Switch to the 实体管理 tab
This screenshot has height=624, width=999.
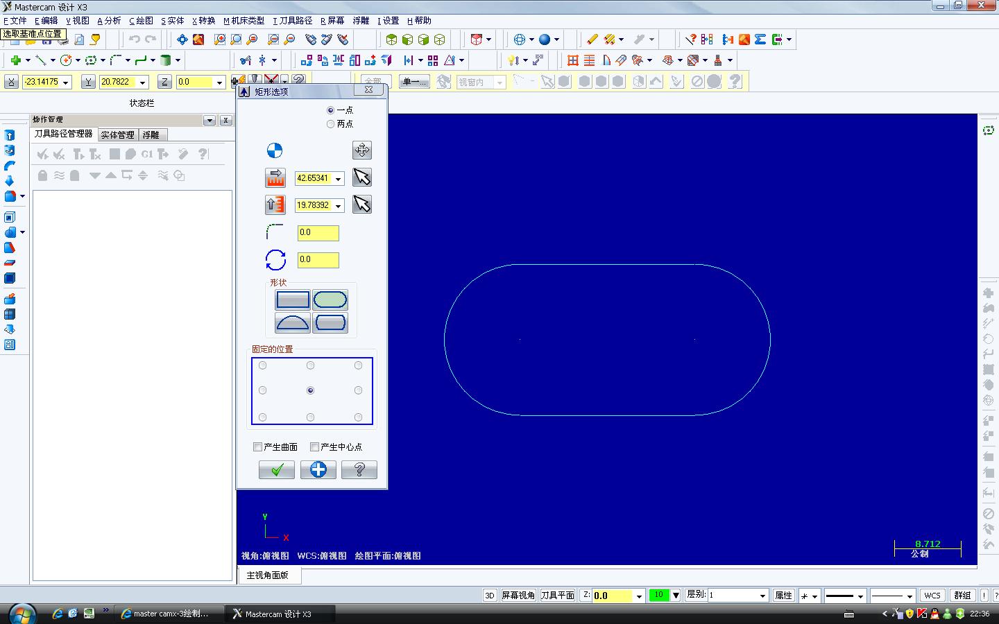(x=117, y=135)
